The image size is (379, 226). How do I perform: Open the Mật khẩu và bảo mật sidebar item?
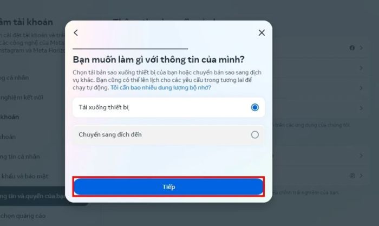24,176
